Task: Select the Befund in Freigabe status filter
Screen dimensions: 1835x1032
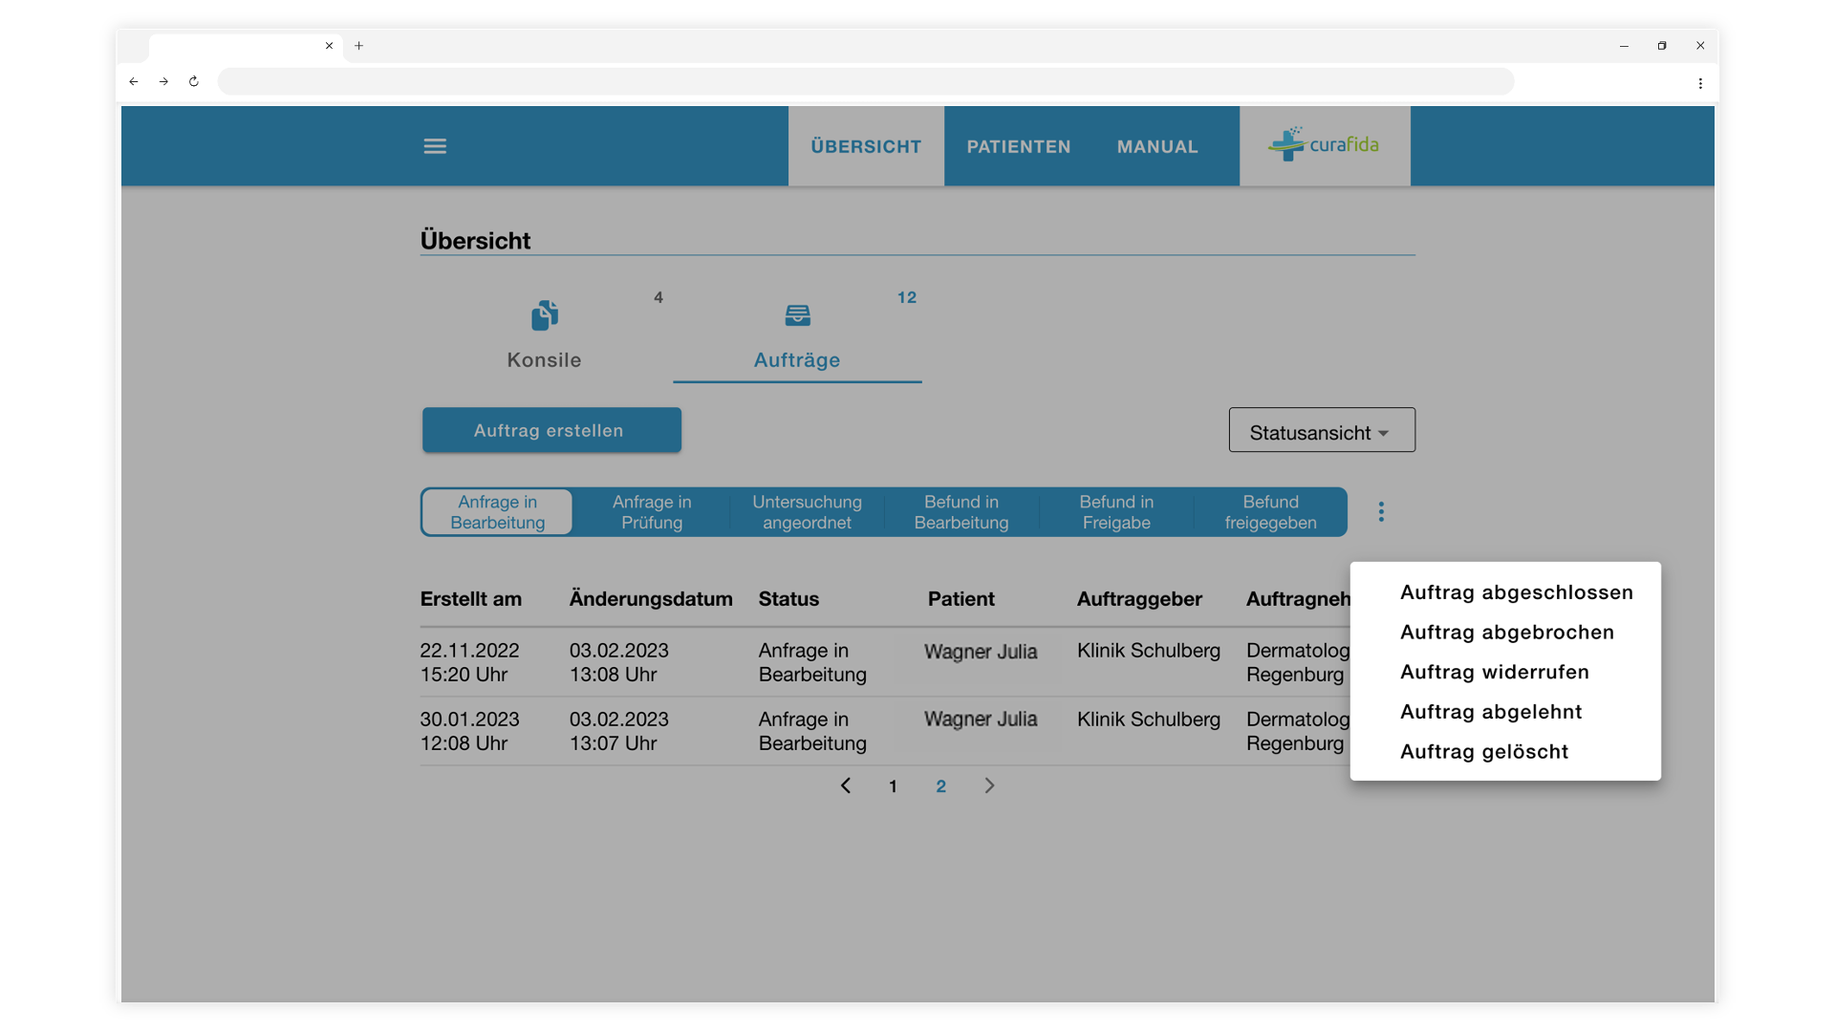Action: click(1116, 512)
